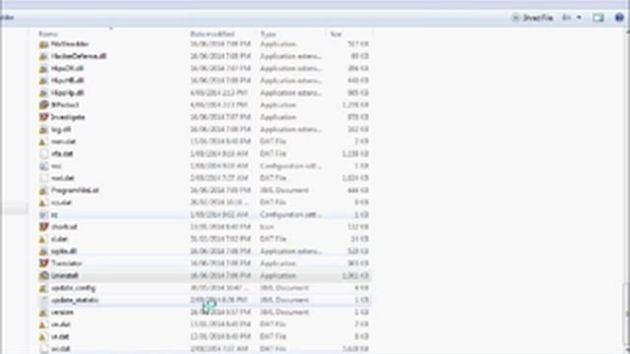Sort by the Type column header

(268, 34)
